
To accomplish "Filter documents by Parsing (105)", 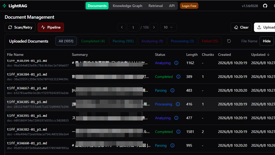I will pyautogui.click(x=123, y=41).
